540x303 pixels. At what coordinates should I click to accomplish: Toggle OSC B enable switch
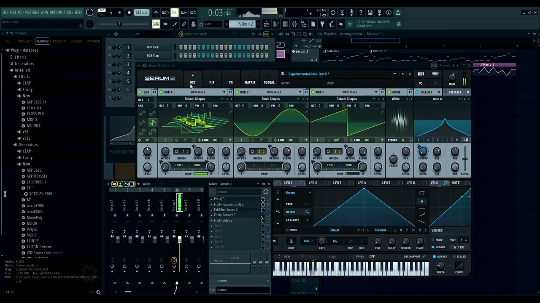tap(237, 92)
